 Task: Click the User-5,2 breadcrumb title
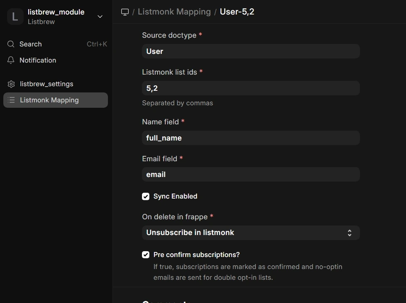(x=237, y=12)
